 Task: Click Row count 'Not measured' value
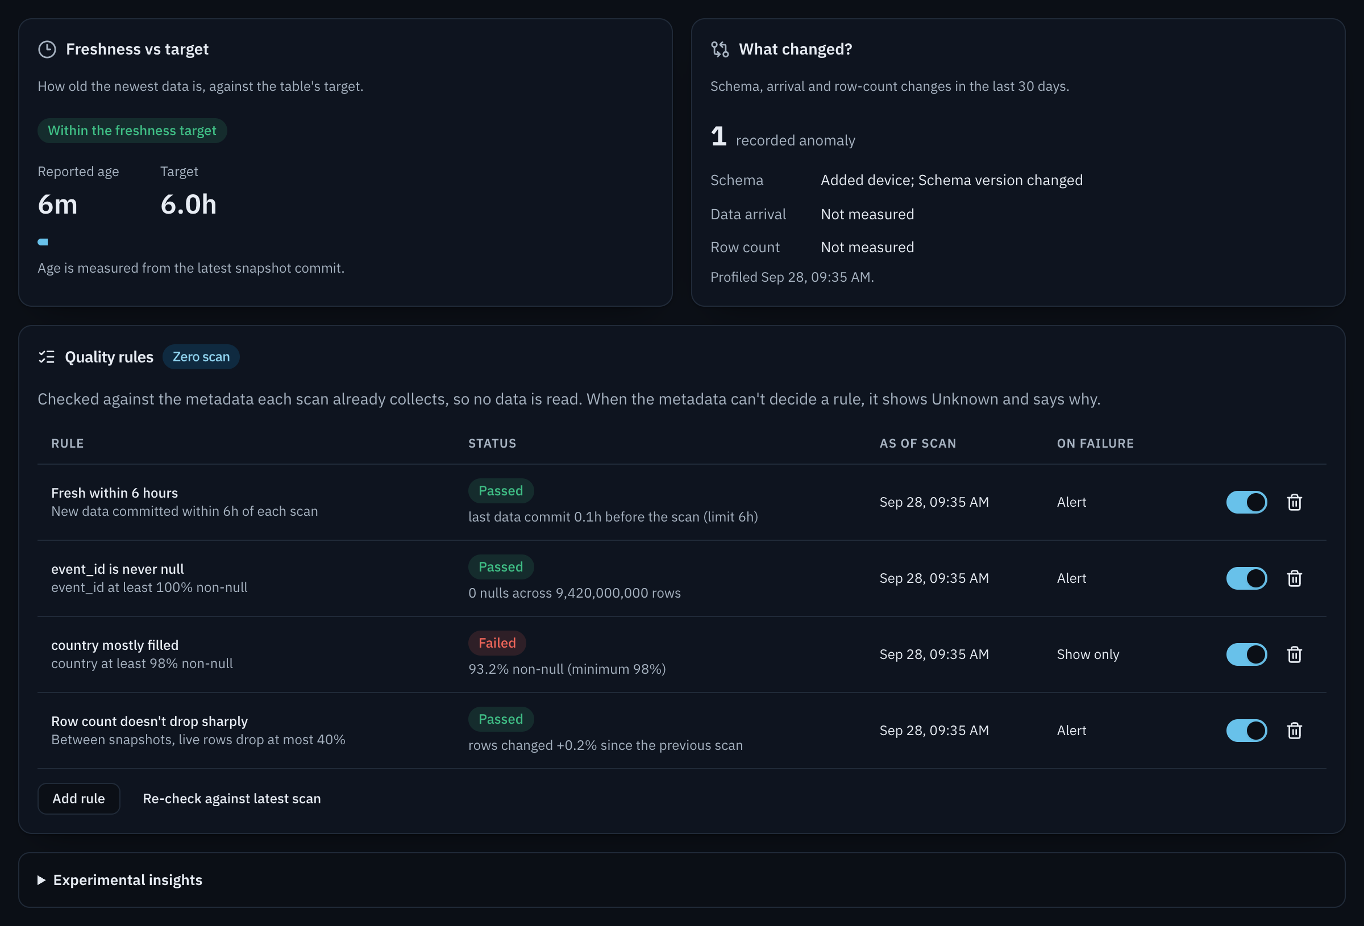tap(867, 247)
